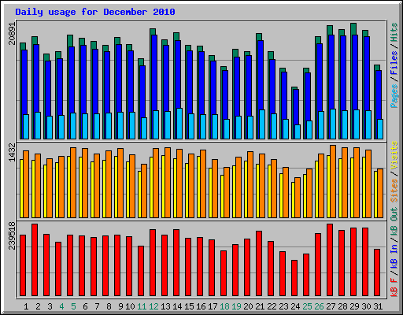Click the chart title Daily usage for December 2010

[95, 12]
